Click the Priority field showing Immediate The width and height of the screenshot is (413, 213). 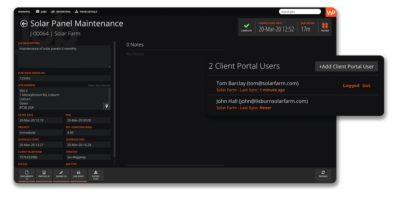tap(40, 133)
